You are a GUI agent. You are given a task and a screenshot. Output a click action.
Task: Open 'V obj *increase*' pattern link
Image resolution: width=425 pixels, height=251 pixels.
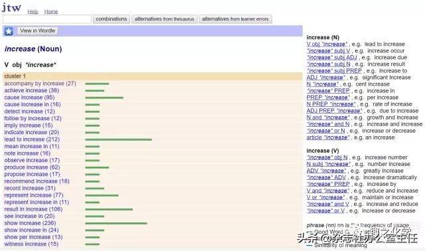327,44
